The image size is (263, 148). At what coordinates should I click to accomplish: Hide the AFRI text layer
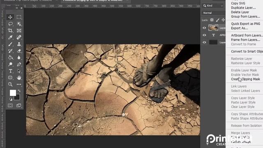204,35
